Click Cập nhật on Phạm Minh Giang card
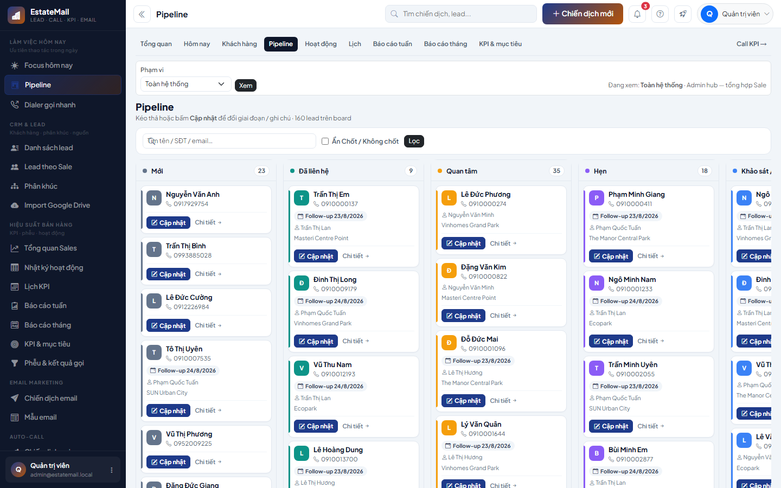Viewport: 781px width, 488px height. 611,256
